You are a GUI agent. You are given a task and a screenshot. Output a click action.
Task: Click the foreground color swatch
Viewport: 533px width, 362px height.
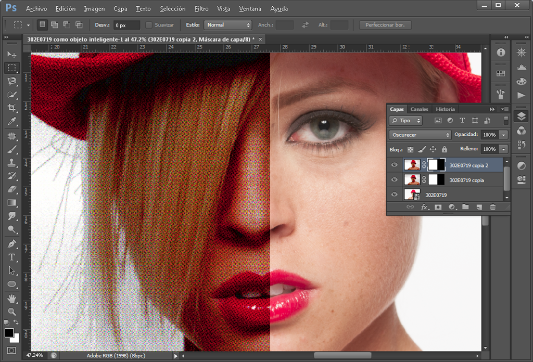(9, 333)
